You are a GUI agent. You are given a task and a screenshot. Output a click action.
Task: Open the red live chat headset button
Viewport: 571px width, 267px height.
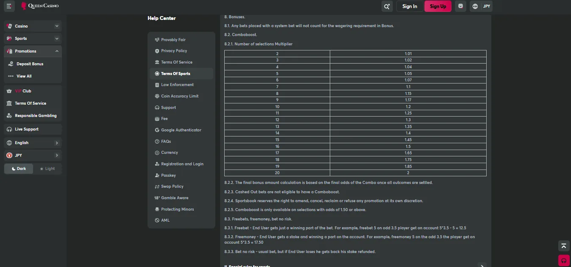click(563, 260)
